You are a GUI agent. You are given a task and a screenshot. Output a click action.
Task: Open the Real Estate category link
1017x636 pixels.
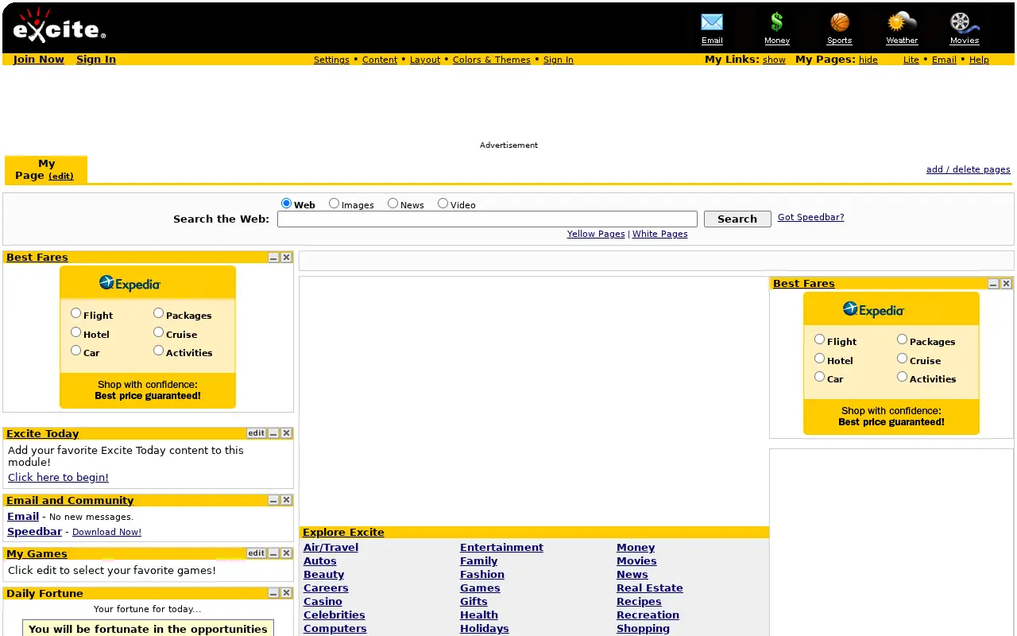pyautogui.click(x=650, y=588)
